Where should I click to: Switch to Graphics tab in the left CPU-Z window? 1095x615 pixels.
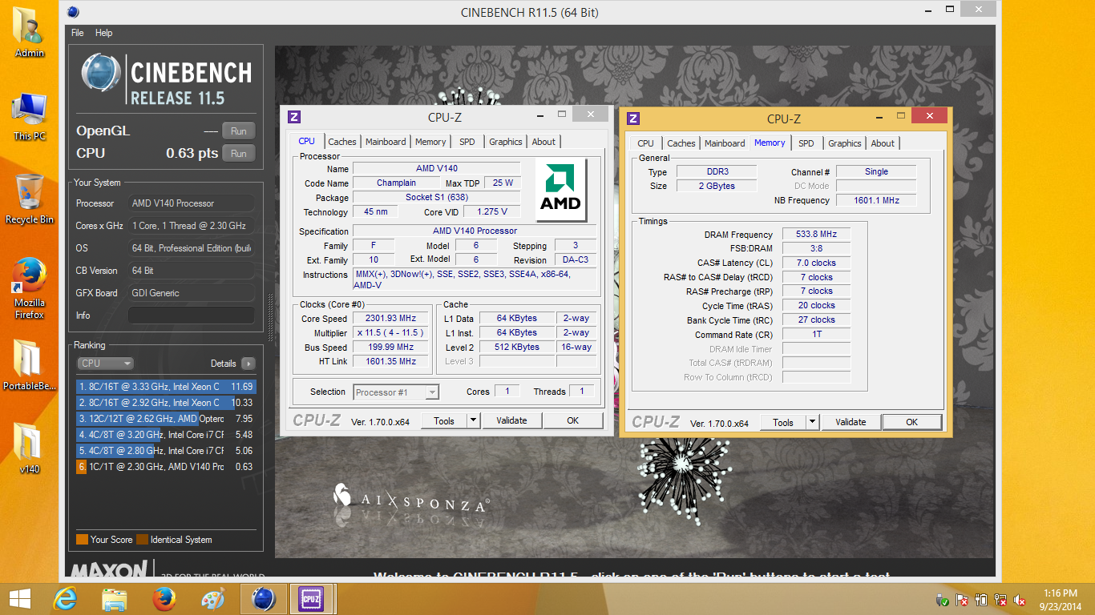(506, 142)
